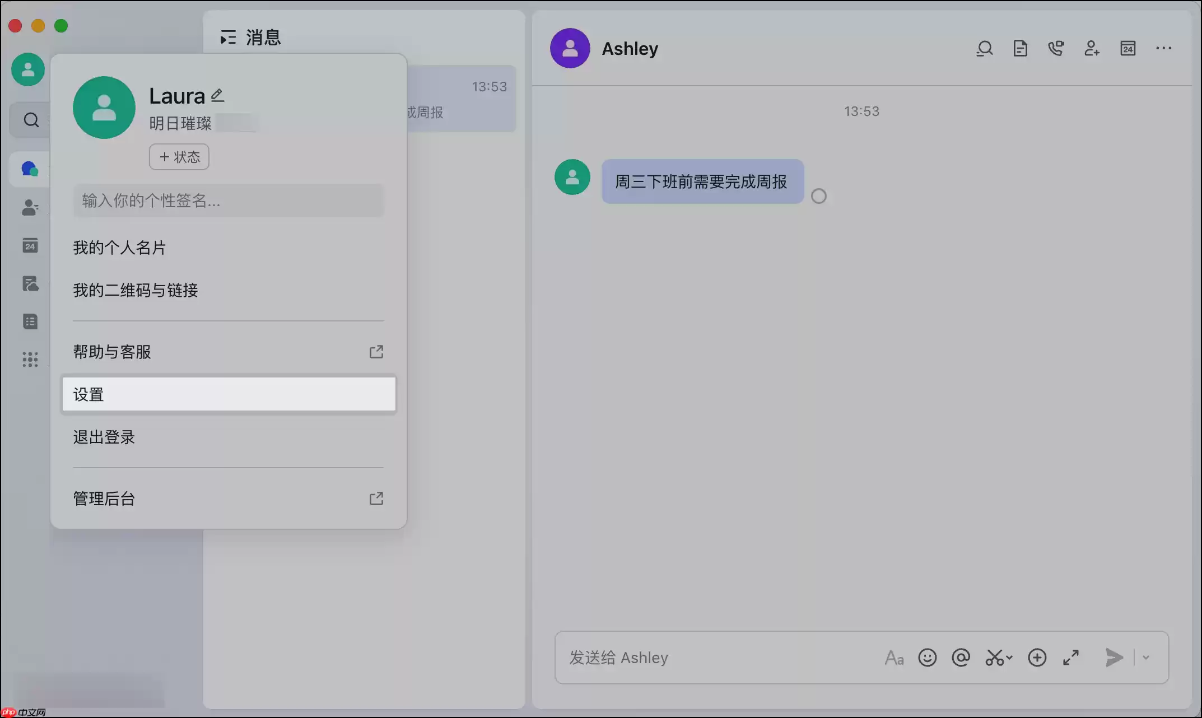
Task: Open 帮助与客服 external link
Action: (x=111, y=352)
